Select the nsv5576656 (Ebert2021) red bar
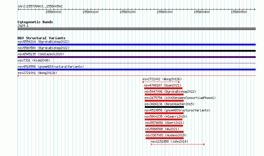The height and width of the screenshot is (156, 264). (164, 126)
